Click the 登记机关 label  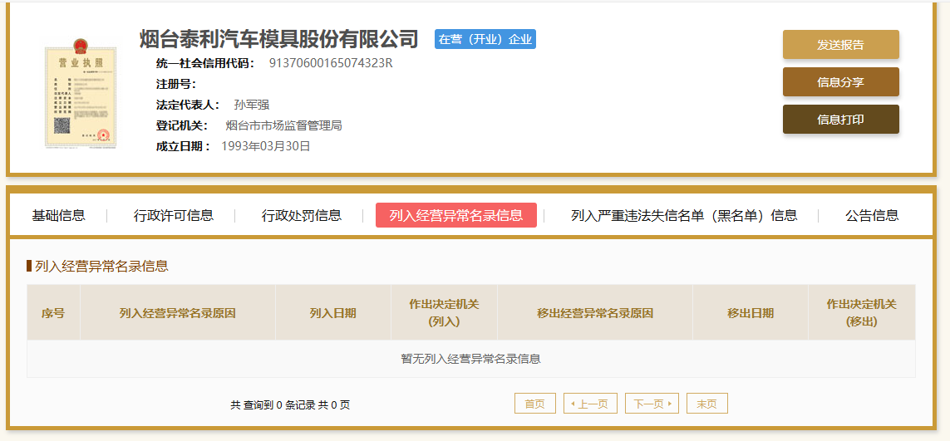(182, 125)
